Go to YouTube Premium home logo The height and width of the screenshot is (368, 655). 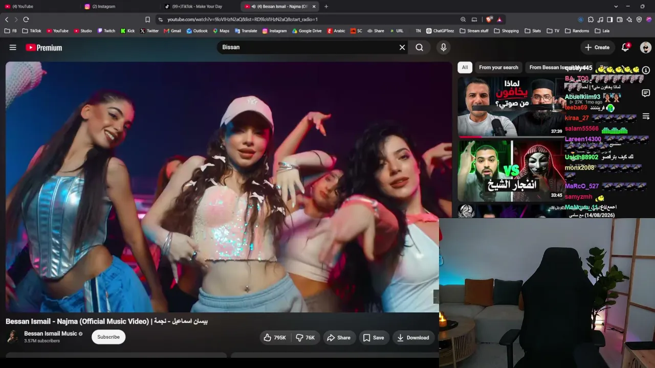click(44, 48)
